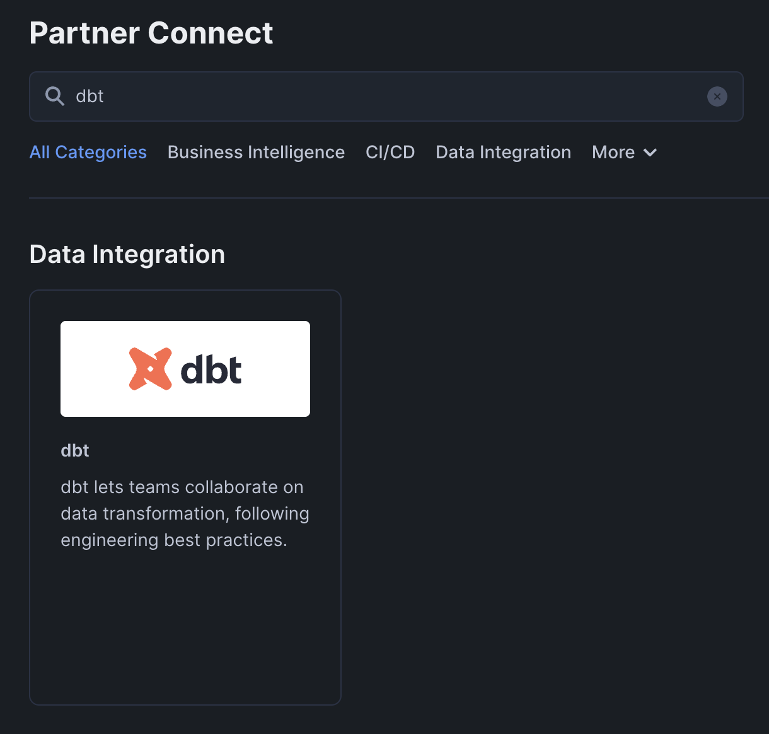Click the white dbt logo banner
769x734 pixels.
[x=185, y=368]
